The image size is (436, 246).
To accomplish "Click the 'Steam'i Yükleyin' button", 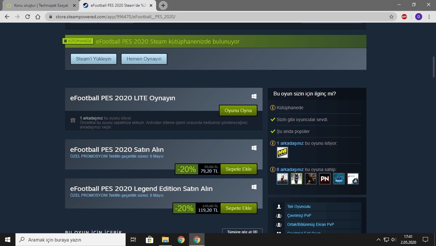I will click(94, 59).
